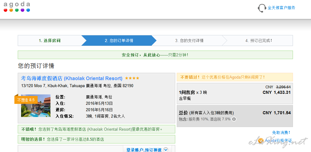Screen dimensions: 311x152
Task: Click the four-star hotel rating
Action: point(132,78)
